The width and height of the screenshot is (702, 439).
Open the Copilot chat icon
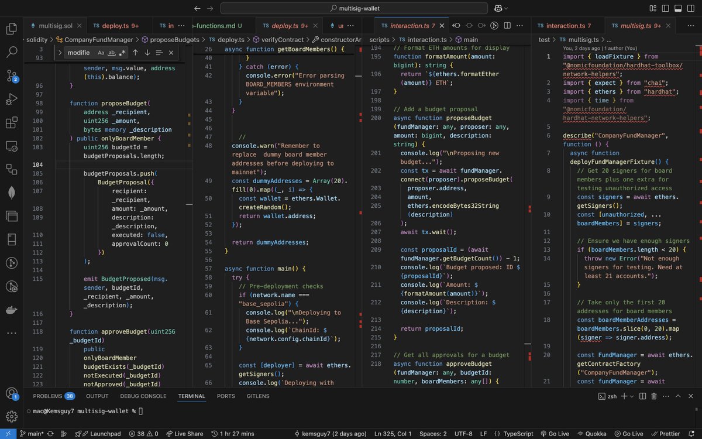click(x=498, y=8)
